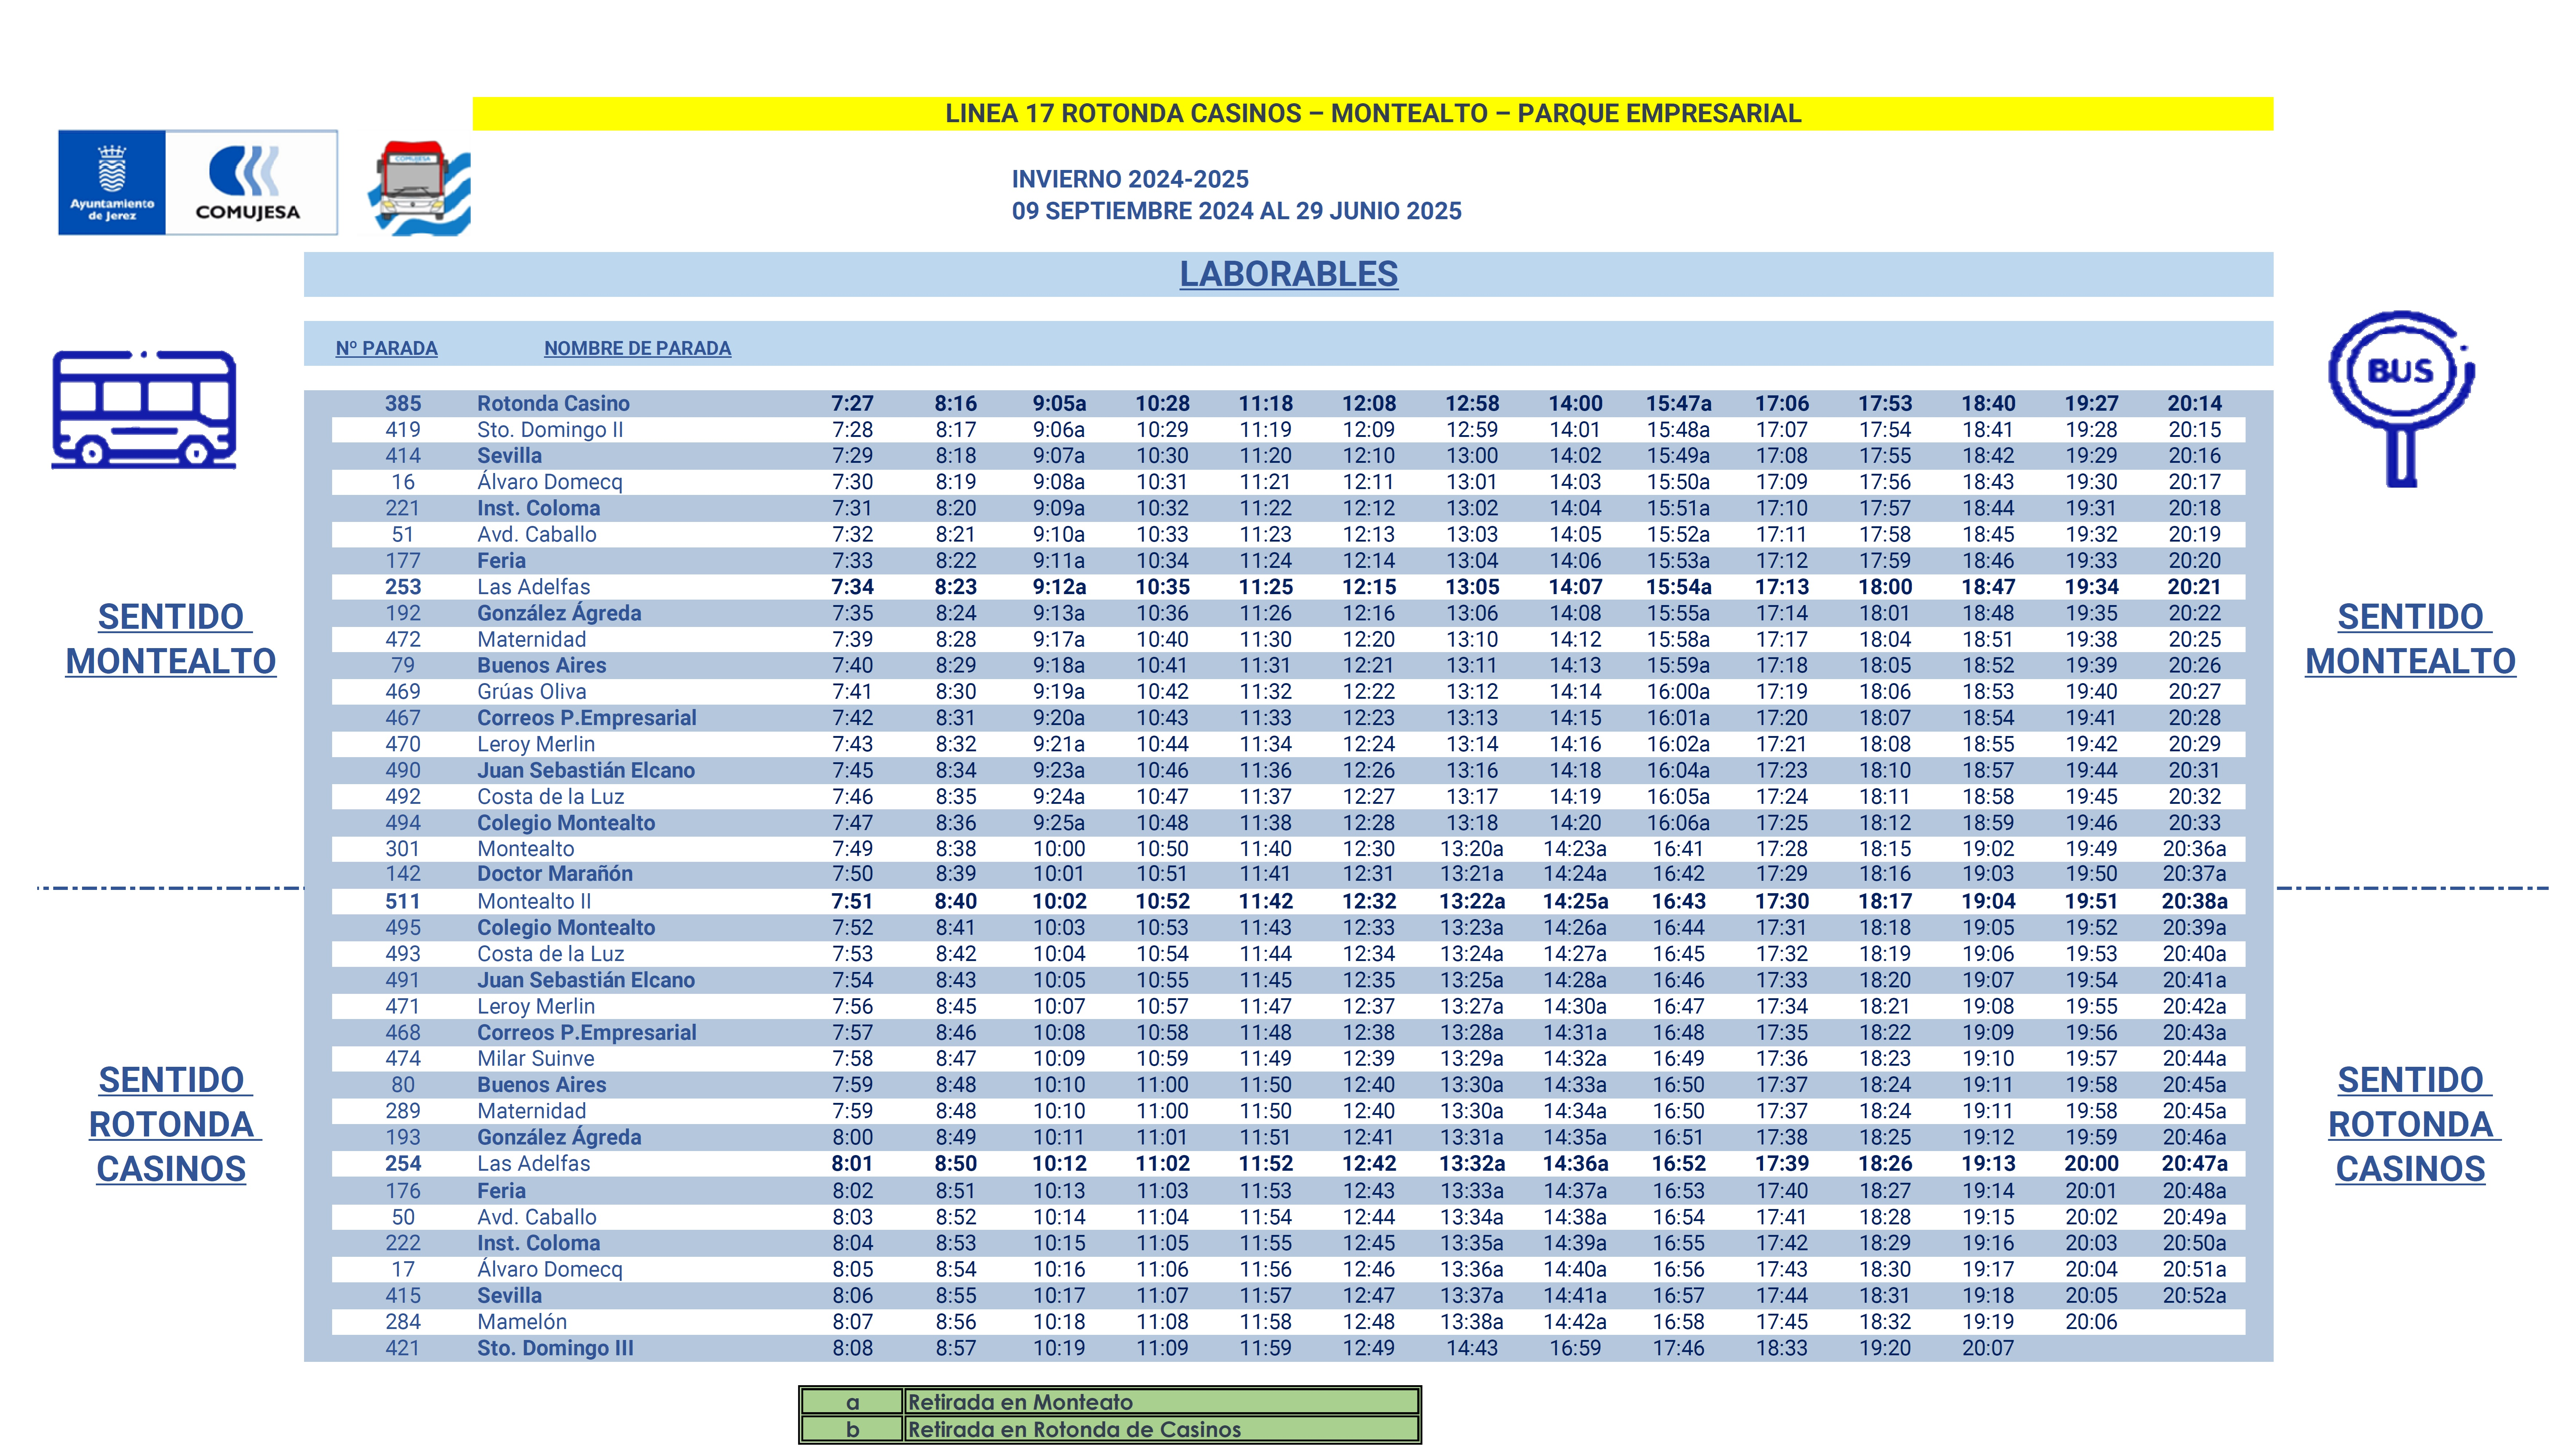Select the Rotonda Casino stop name
2576x1445 pixels.
pyautogui.click(x=553, y=403)
